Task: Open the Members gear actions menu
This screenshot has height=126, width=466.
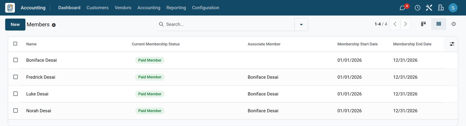Action: 54,25
